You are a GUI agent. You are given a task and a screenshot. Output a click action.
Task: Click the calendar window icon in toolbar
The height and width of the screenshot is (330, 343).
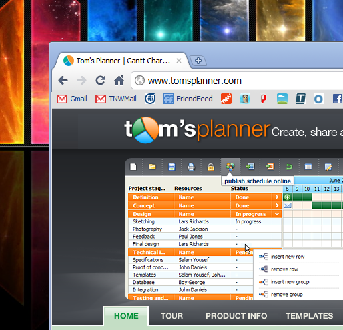pos(308,167)
